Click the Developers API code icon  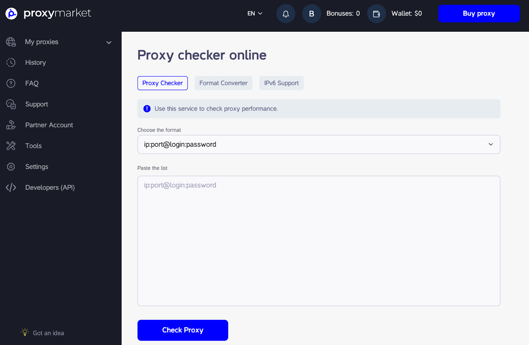coord(11,188)
